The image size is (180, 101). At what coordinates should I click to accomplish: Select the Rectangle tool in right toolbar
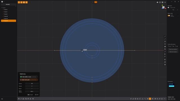click(165, 49)
